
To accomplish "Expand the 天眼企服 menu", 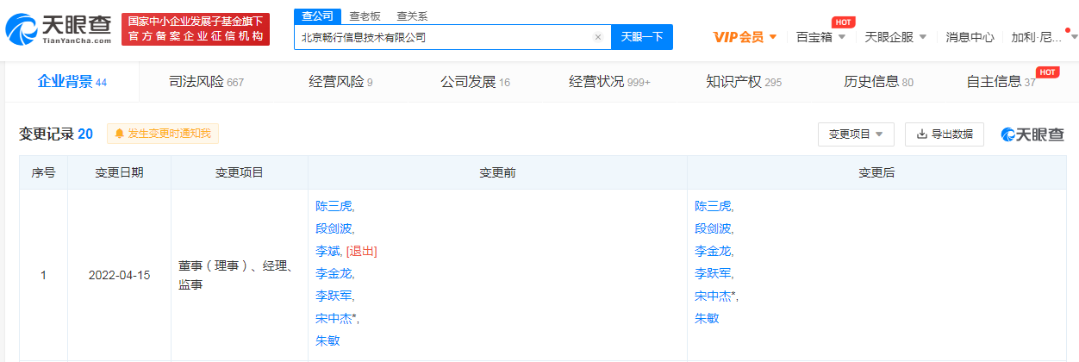I will pyautogui.click(x=895, y=37).
